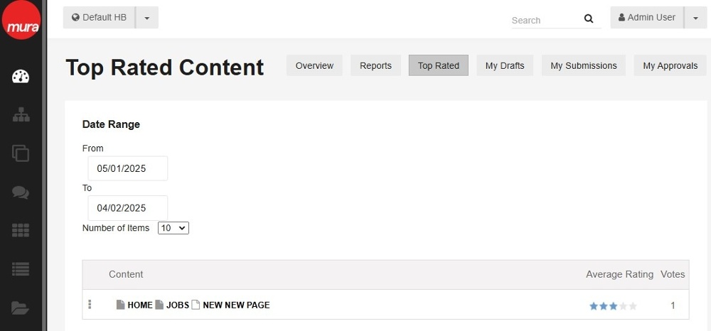The width and height of the screenshot is (711, 331).
Task: Click the magnifier search icon
Action: click(x=589, y=18)
